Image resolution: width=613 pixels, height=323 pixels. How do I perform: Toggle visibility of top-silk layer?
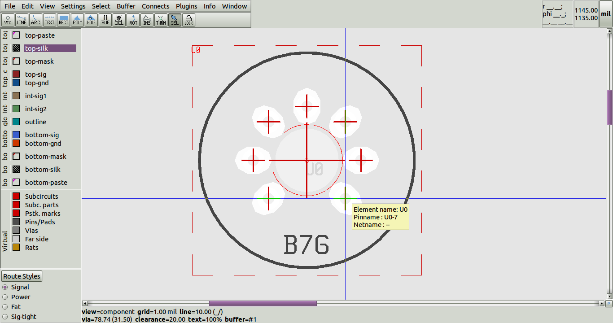pyautogui.click(x=16, y=48)
